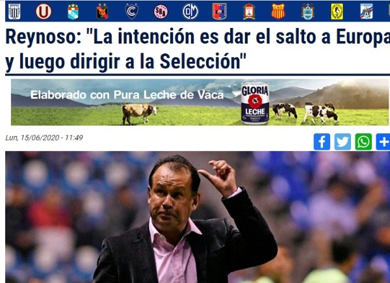View the Reynoso article photo
Image resolution: width=390 pixels, height=283 pixels.
(x=198, y=217)
